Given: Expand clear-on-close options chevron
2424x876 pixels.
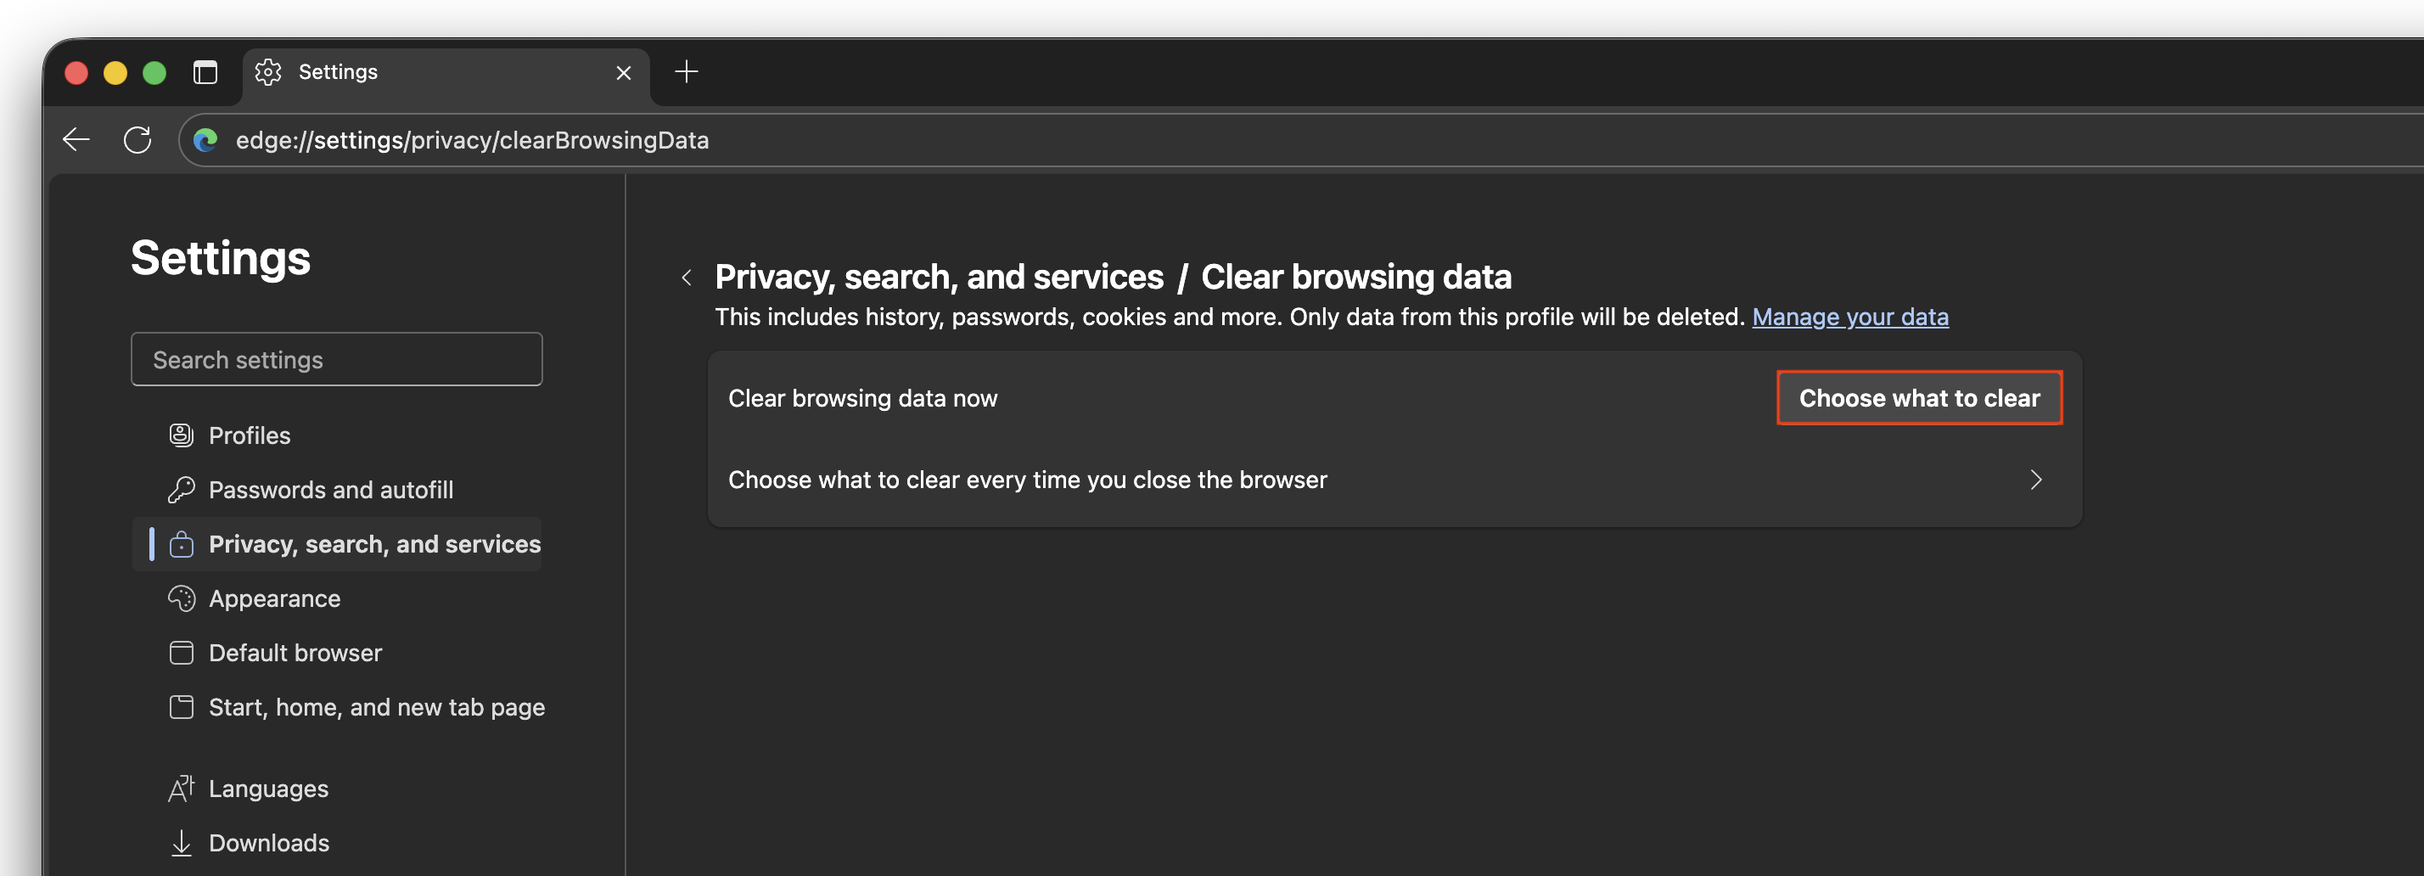Looking at the screenshot, I should point(2035,480).
